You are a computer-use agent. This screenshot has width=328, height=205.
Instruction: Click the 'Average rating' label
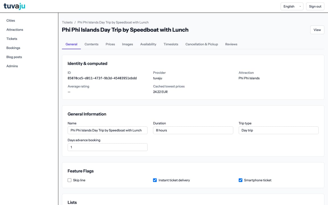point(79,86)
